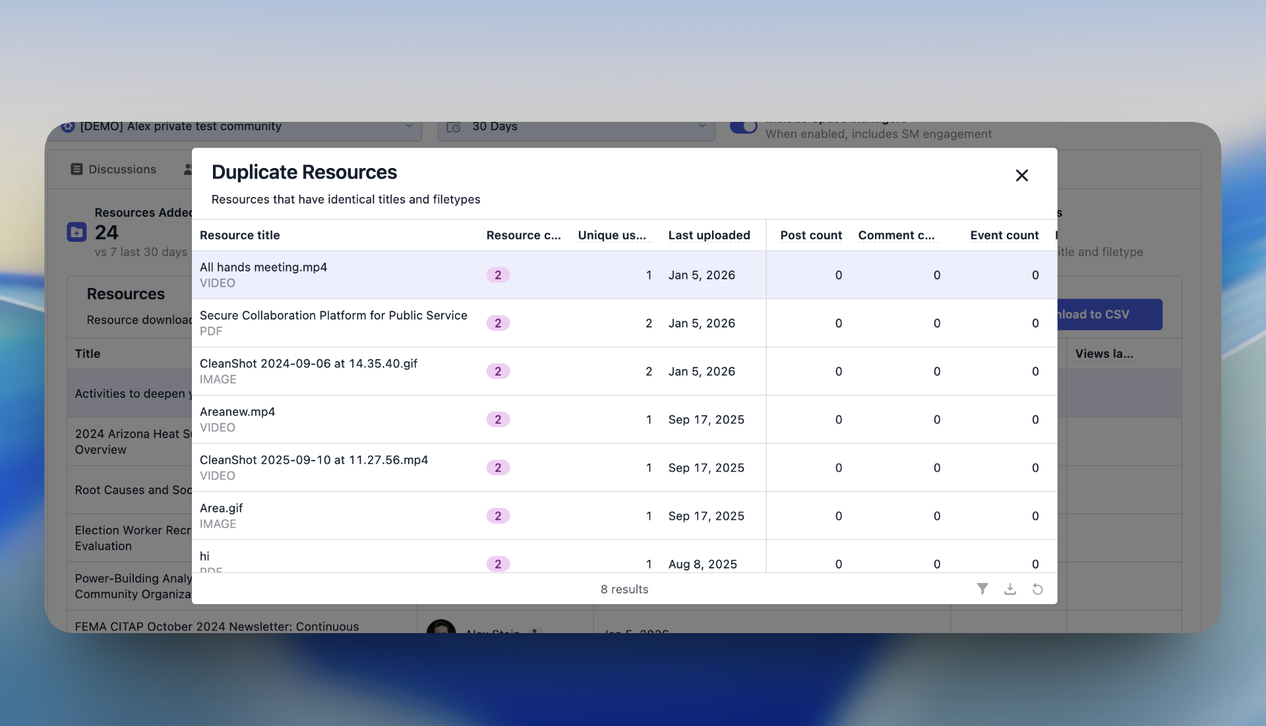Screen dimensions: 1266x726
Task: Click resource count badge for Areanew.mp4
Action: tap(498, 420)
